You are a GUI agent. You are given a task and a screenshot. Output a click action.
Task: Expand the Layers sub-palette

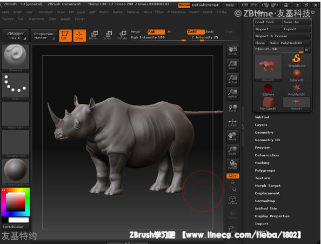261,125
